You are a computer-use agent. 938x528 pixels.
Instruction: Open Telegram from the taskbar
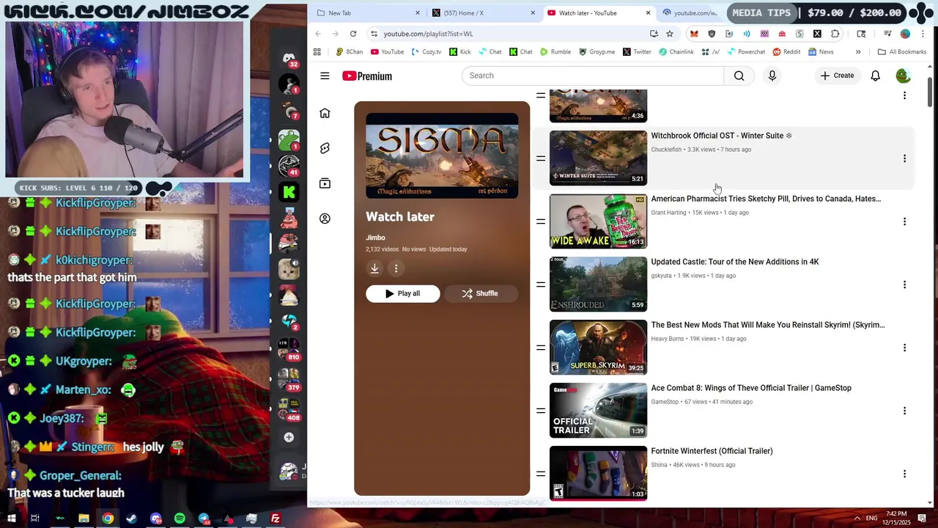point(204,518)
